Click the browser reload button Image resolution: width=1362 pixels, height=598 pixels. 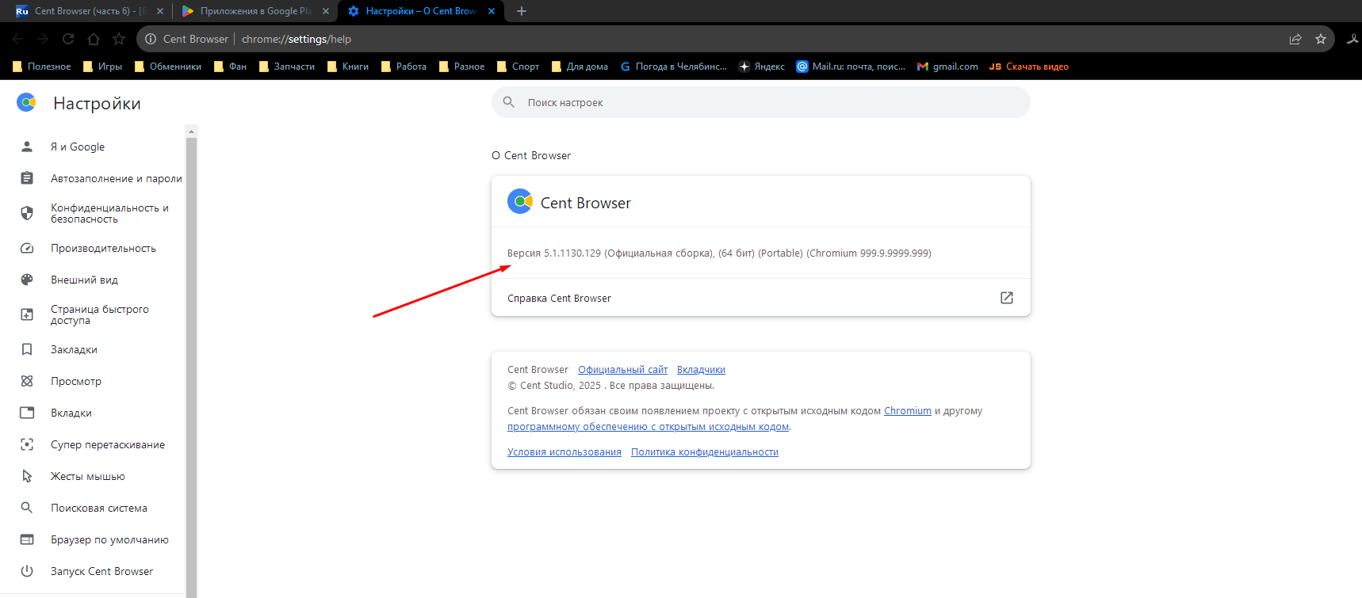point(68,39)
